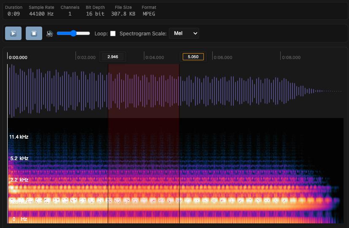Click the 0:00.000 timeline start label
349x228 pixels.
pyautogui.click(x=18, y=57)
